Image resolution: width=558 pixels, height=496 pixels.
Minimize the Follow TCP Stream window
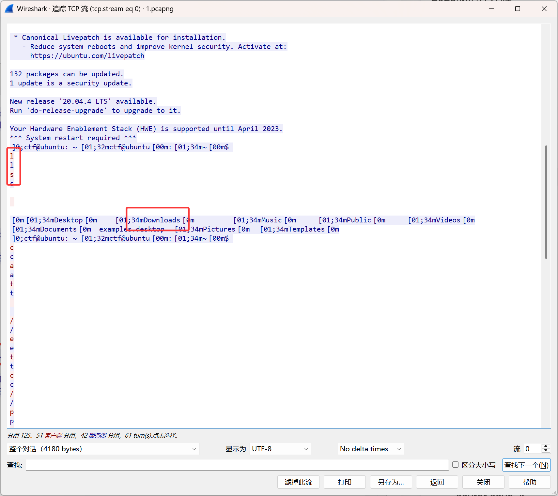point(491,9)
